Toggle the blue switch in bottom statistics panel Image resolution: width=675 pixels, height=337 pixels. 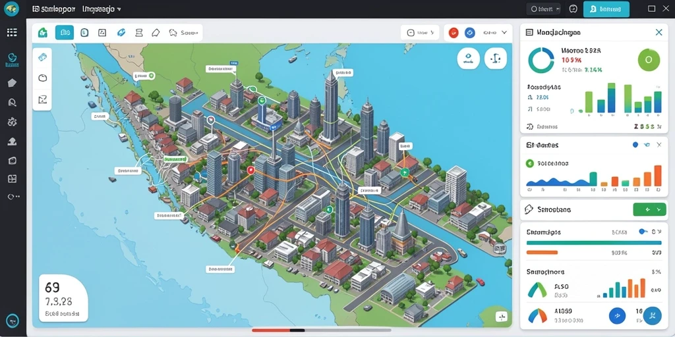point(643,231)
